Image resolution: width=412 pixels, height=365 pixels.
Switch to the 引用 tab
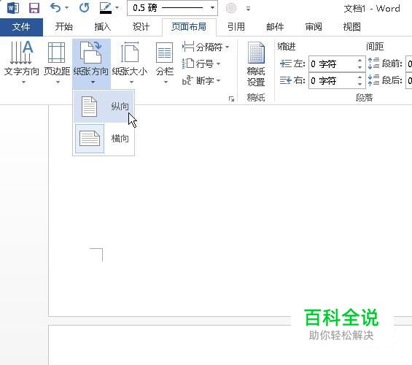click(236, 27)
